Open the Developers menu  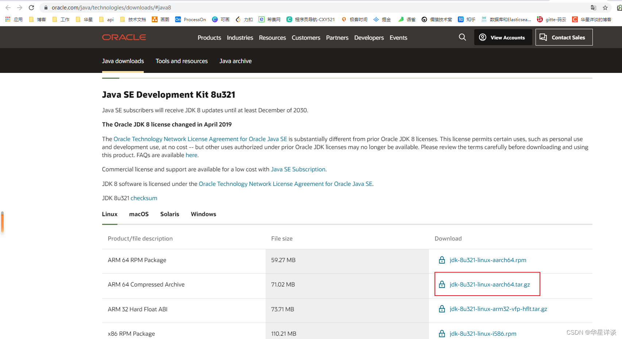[369, 38]
